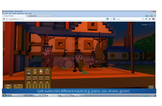Select the saxophone track instrument icon
Screen dimensions: 162x106
(x=35, y=72)
